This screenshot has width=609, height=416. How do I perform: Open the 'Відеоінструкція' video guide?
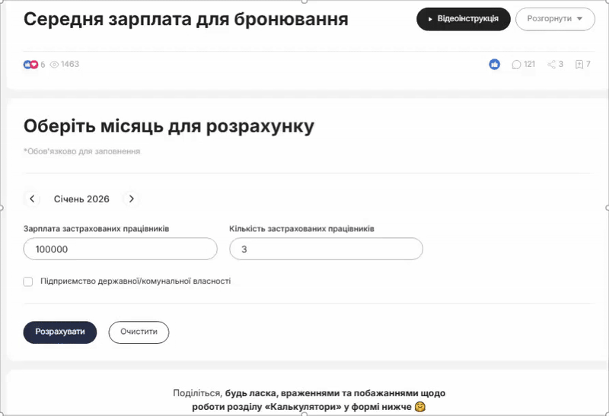[x=463, y=19]
